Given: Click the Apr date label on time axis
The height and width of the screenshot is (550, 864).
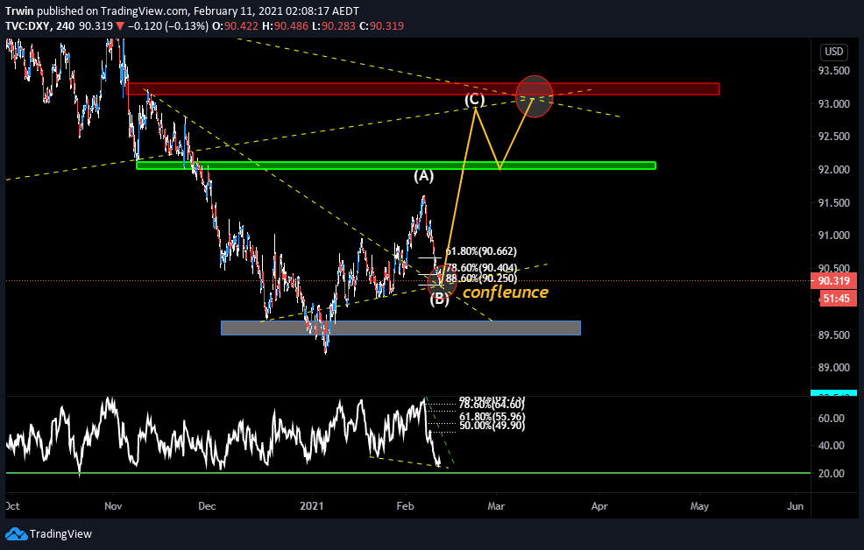Looking at the screenshot, I should (x=599, y=506).
